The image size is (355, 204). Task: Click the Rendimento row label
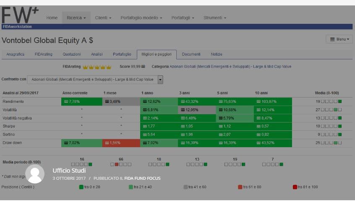pos(13,102)
